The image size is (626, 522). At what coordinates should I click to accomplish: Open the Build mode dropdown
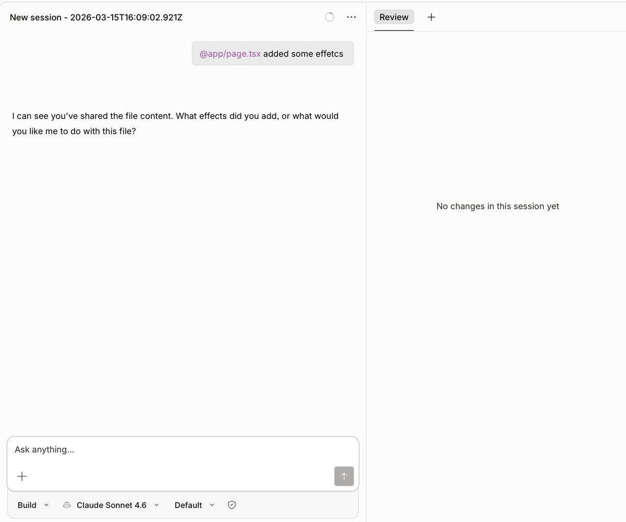pos(33,505)
